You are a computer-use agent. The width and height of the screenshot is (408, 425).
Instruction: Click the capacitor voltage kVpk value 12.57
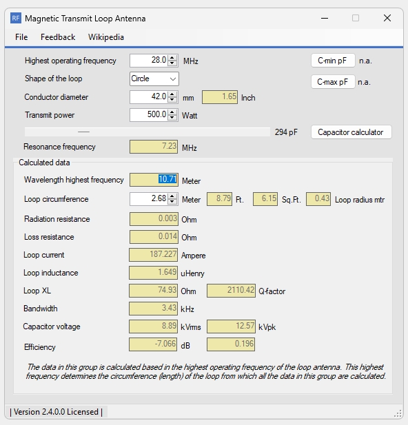231,326
